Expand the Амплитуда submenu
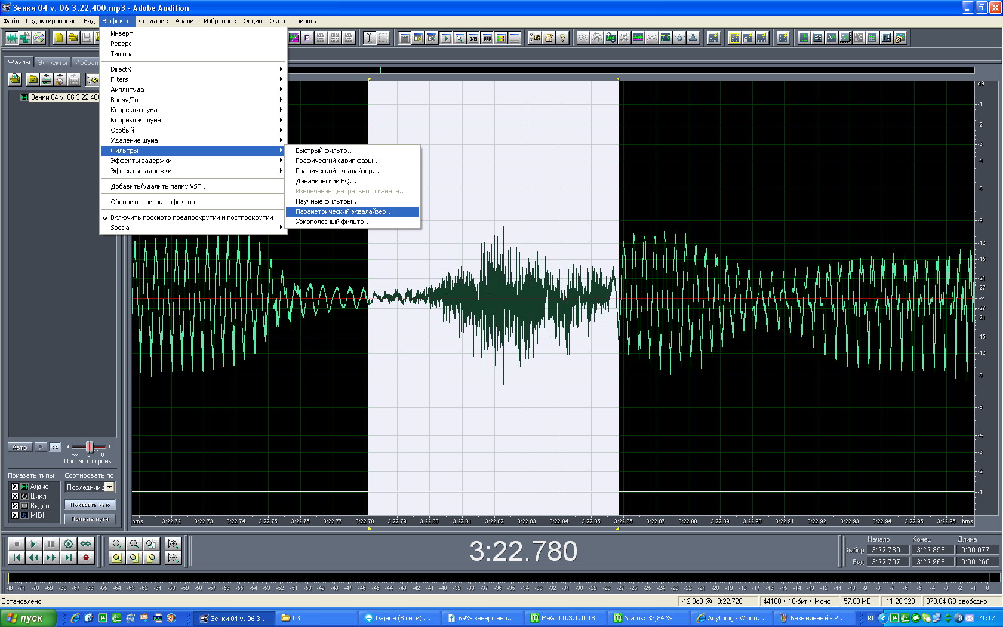This screenshot has width=1003, height=627. point(127,90)
